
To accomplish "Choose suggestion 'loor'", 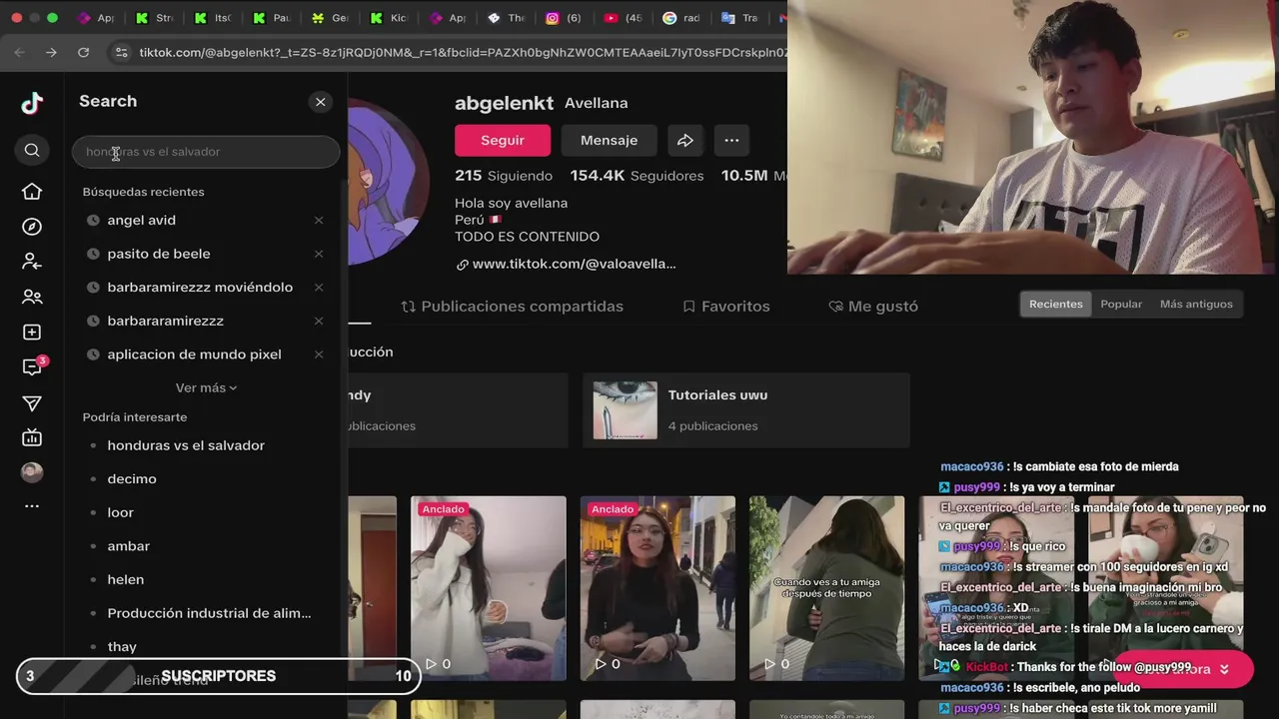I will point(120,512).
